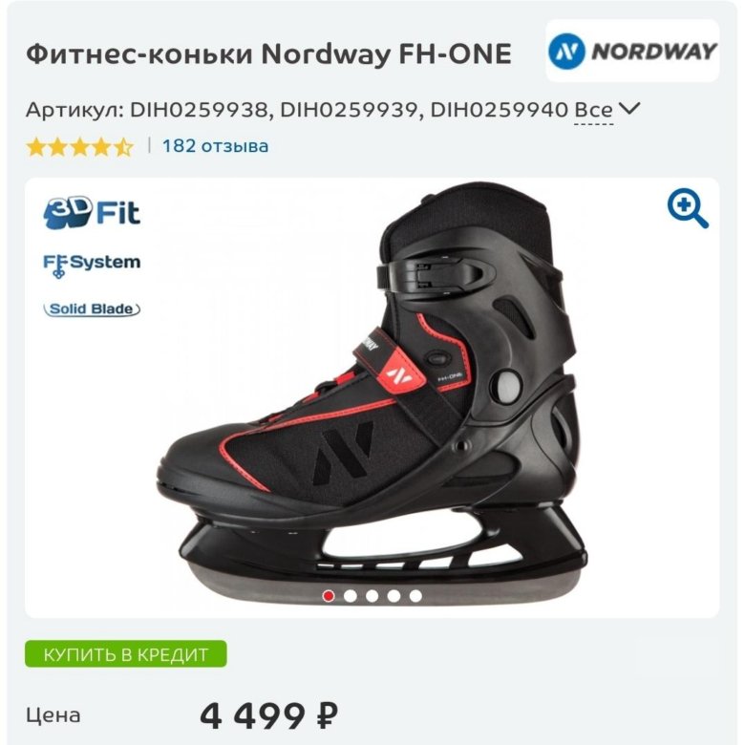This screenshot has width=745, height=745.
Task: Select the first red carousel dot
Action: click(328, 596)
